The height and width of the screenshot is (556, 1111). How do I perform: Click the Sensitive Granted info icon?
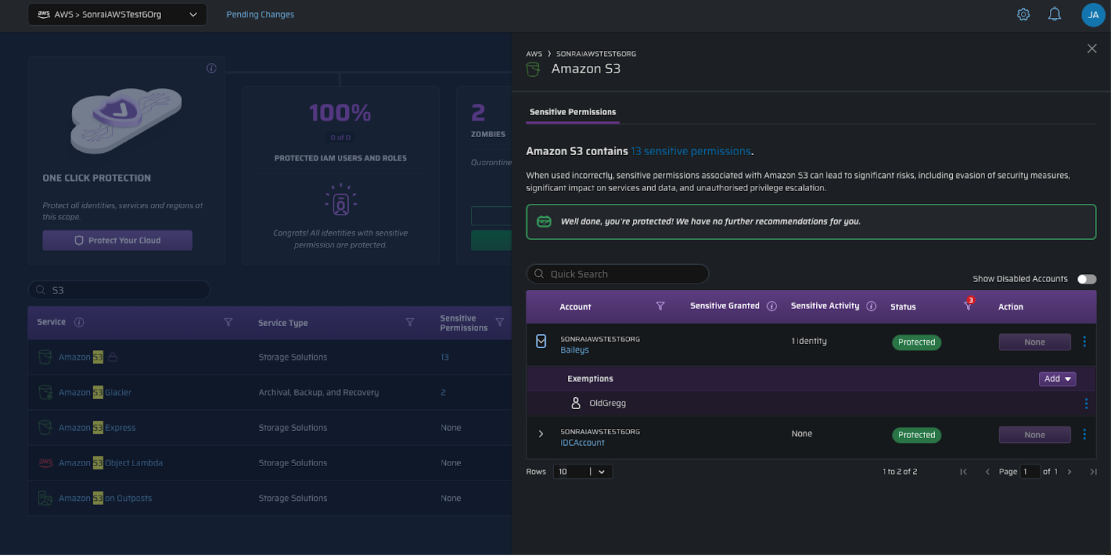tap(772, 306)
